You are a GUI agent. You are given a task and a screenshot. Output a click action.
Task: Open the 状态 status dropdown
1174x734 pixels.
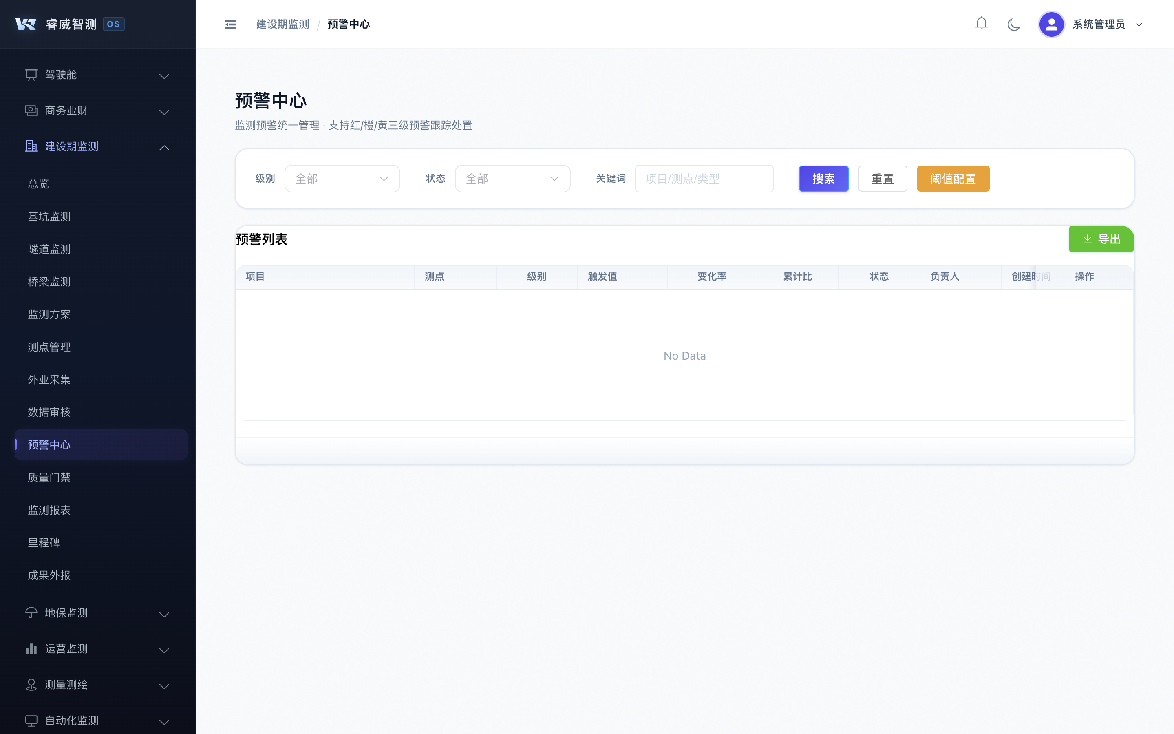(x=512, y=179)
